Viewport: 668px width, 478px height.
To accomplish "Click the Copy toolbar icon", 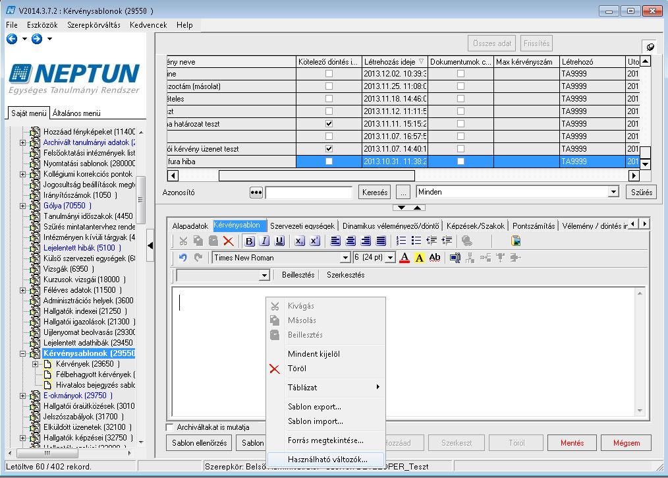I will pyautogui.click(x=198, y=241).
